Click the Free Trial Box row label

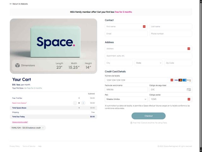pos(17,98)
